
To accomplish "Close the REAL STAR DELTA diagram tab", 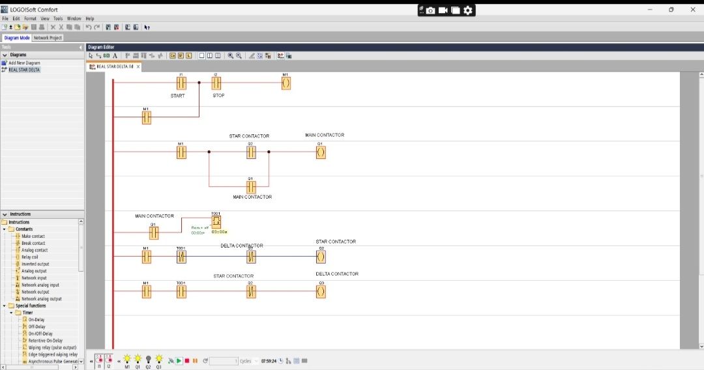I will coord(138,66).
